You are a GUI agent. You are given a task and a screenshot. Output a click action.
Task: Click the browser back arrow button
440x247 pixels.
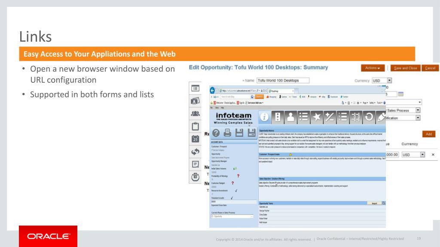[x=212, y=90]
